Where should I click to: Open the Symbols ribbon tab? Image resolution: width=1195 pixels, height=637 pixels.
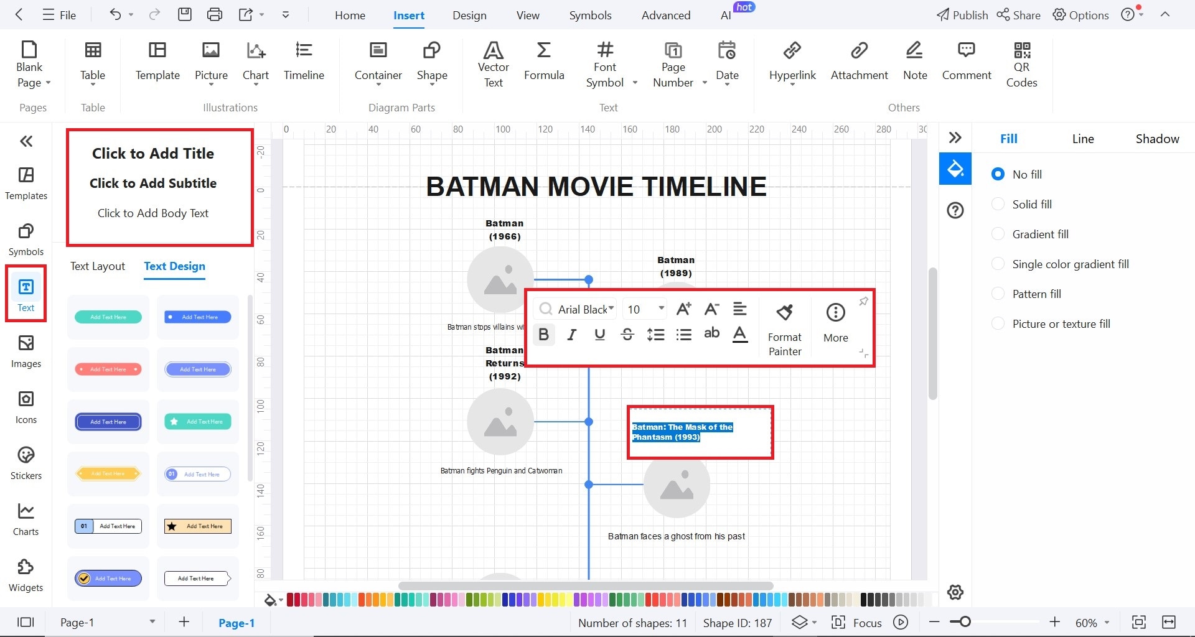click(590, 15)
